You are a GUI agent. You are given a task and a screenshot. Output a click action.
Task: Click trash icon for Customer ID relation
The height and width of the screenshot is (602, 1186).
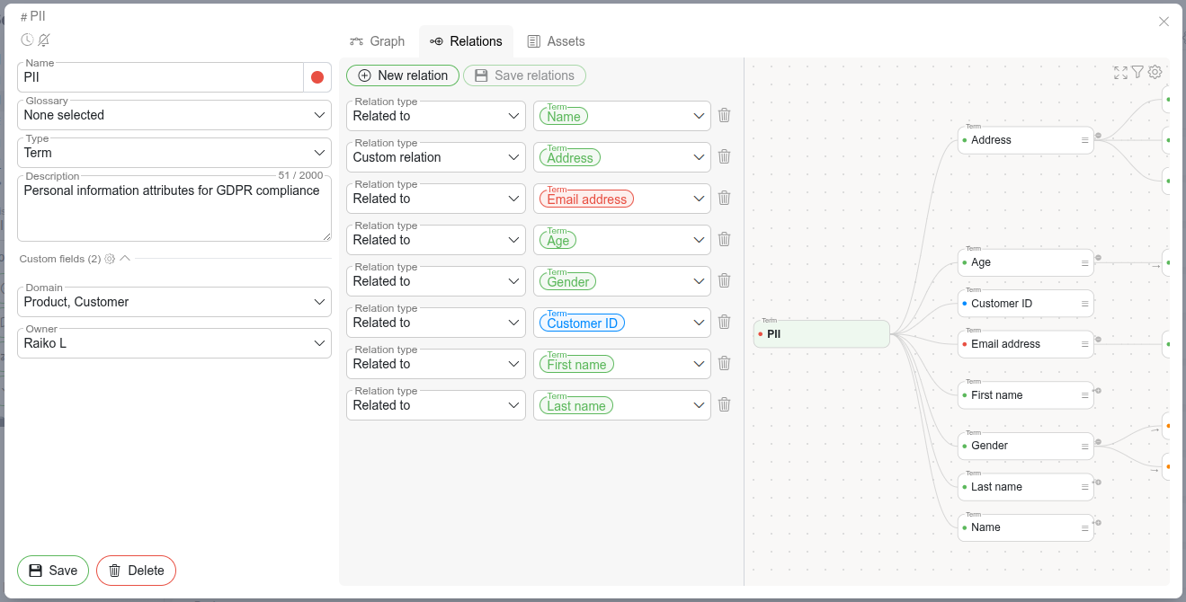pyautogui.click(x=724, y=322)
